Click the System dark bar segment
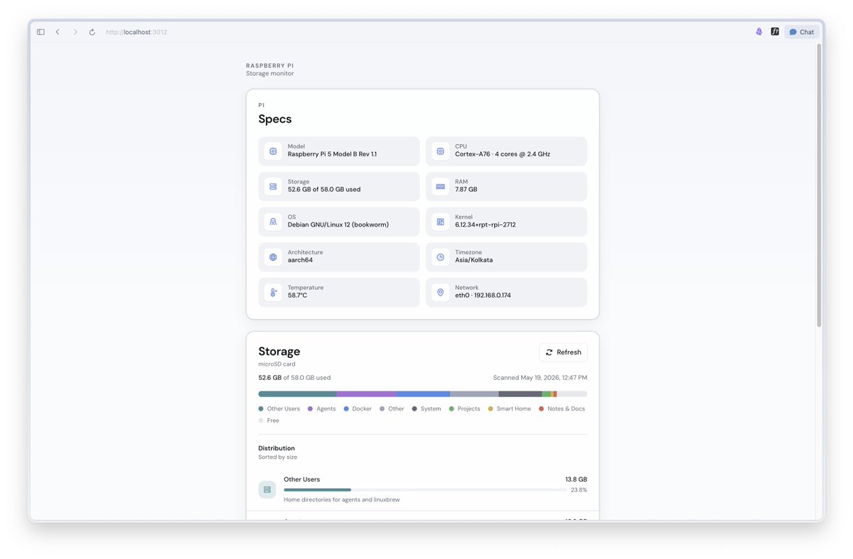The image size is (853, 559). [x=520, y=394]
